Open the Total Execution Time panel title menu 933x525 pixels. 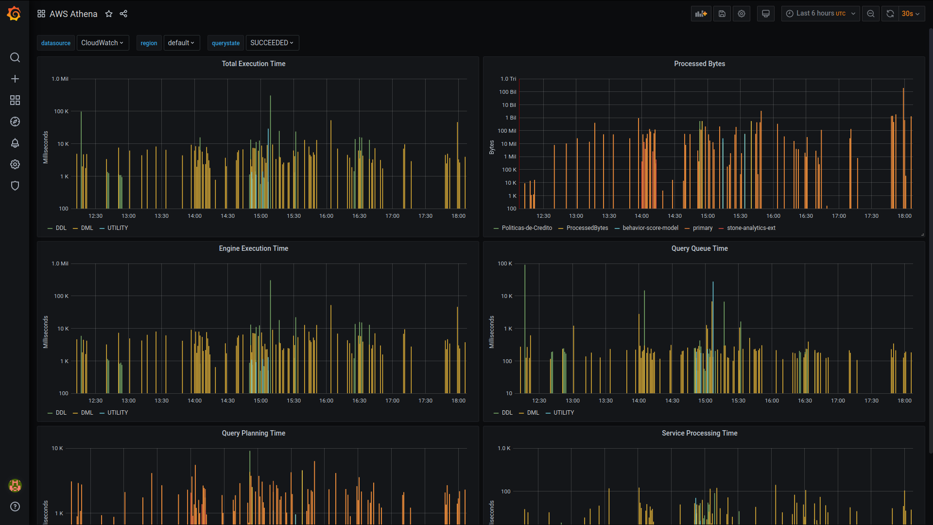coord(254,64)
